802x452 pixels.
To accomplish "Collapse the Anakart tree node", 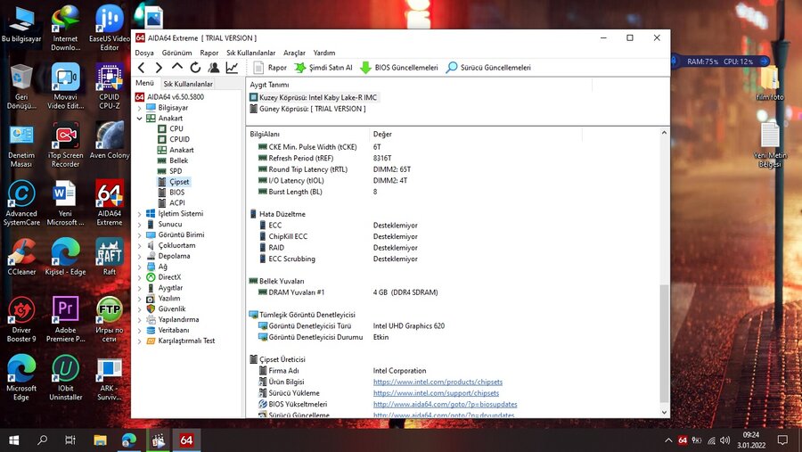I will [140, 118].
